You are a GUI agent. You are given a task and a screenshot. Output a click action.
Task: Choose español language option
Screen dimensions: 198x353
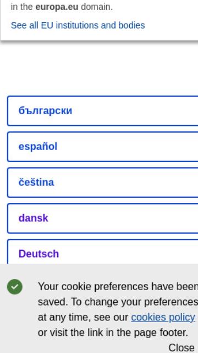click(x=103, y=147)
